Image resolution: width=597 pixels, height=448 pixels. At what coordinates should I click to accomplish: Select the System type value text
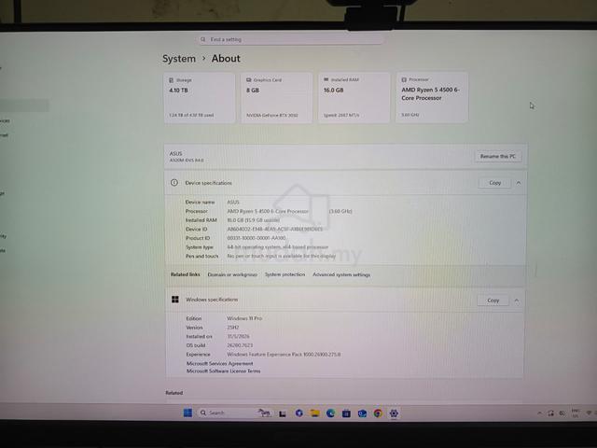coord(278,246)
